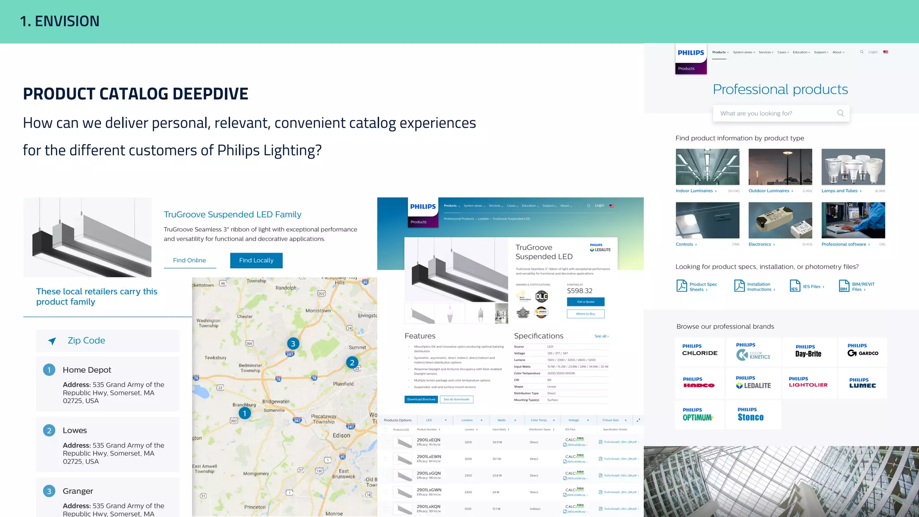Check the box for product 2901LxKQN
The width and height of the screenshot is (919, 517).
click(385, 508)
